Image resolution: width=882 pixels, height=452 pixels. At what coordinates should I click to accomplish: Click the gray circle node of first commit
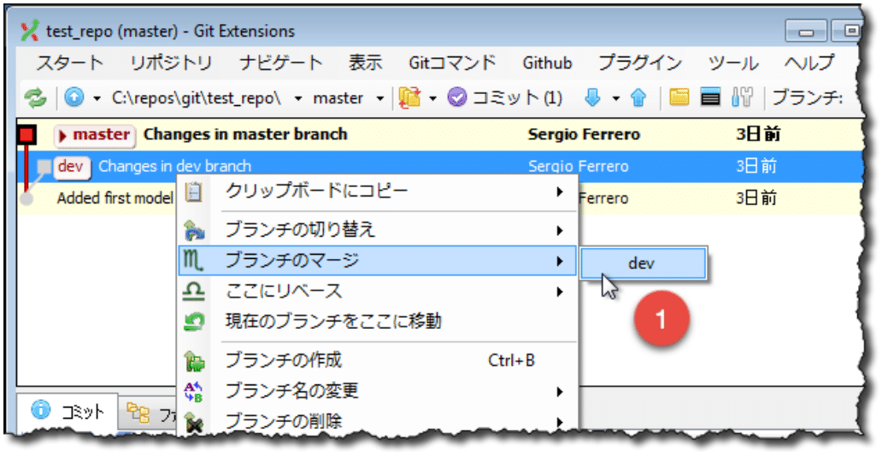(x=26, y=198)
